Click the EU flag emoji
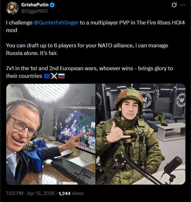 [47, 76]
